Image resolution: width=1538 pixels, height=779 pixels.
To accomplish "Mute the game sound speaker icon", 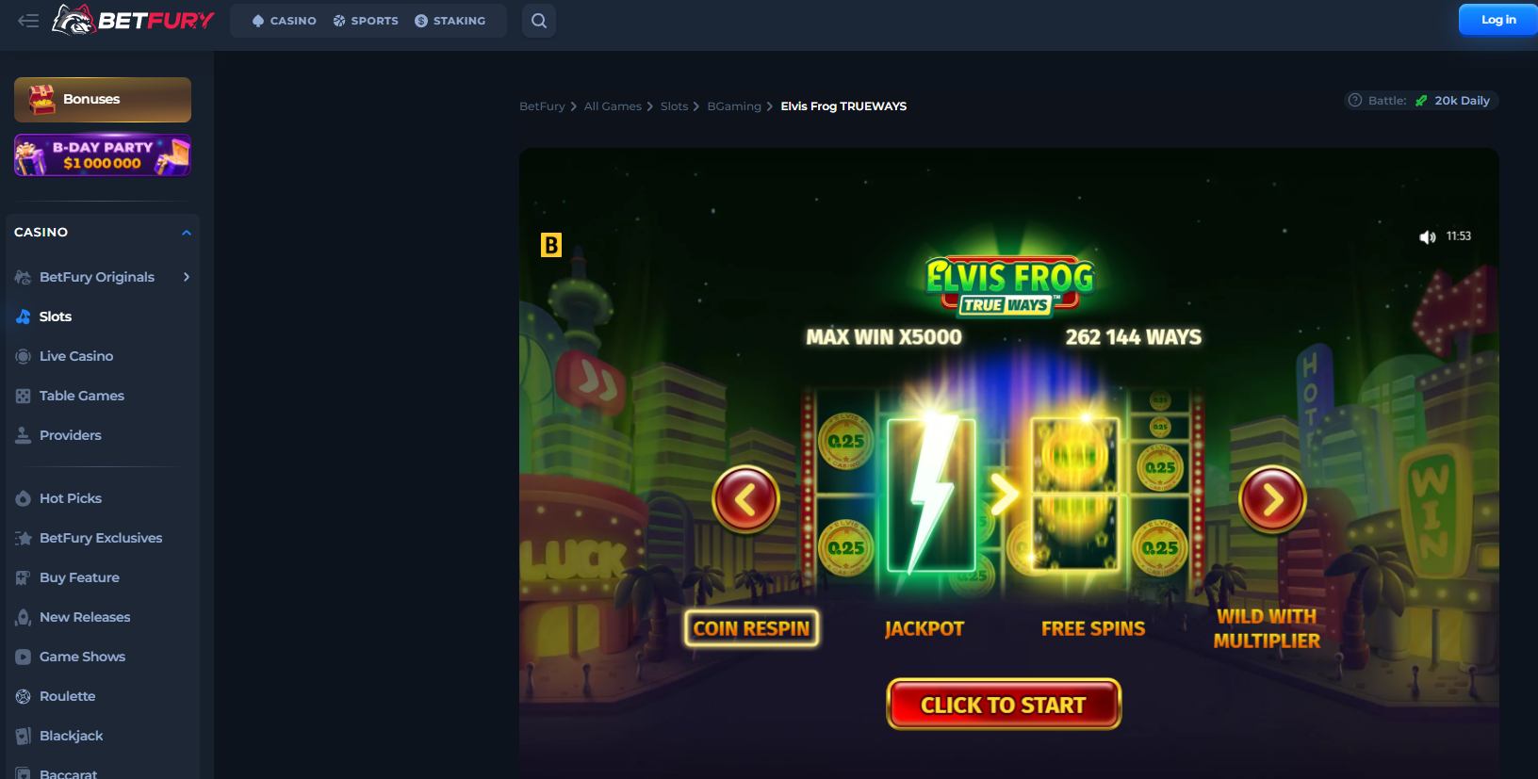I will pyautogui.click(x=1428, y=236).
